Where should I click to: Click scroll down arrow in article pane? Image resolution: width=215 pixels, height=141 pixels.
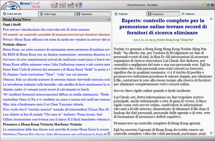click(x=211, y=133)
